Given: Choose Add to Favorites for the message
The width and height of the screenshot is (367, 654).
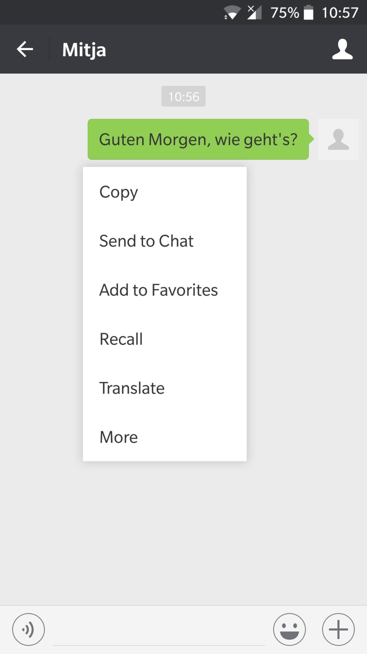Looking at the screenshot, I should 158,290.
